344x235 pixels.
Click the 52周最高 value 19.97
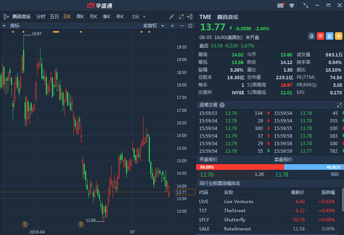click(286, 85)
